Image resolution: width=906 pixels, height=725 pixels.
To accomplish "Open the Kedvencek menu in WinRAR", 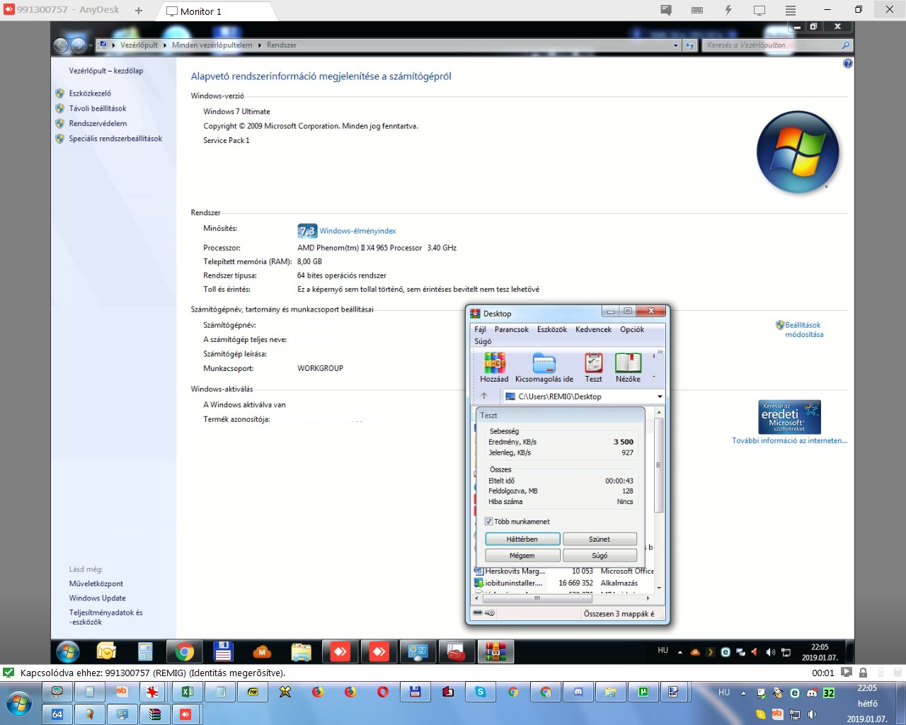I will [x=593, y=329].
